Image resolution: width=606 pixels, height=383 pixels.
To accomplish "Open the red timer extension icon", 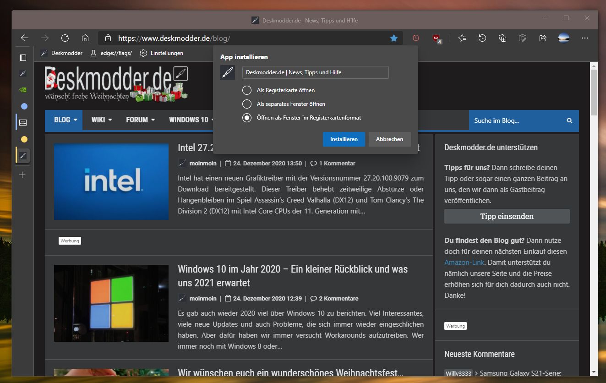I will pyautogui.click(x=416, y=38).
